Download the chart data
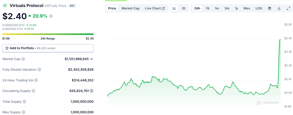 pos(279,8)
